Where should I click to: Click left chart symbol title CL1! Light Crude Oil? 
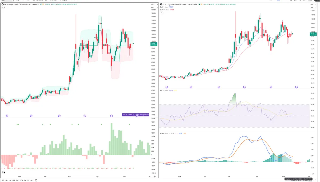click(x=21, y=5)
